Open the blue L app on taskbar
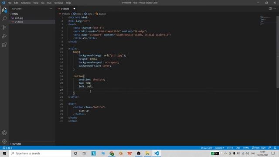This screenshot has width=279, height=157. [x=94, y=153]
